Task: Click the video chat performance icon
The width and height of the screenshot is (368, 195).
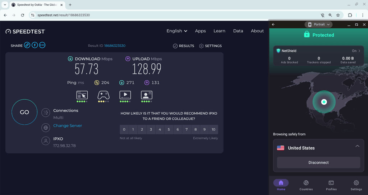Action: [147, 95]
